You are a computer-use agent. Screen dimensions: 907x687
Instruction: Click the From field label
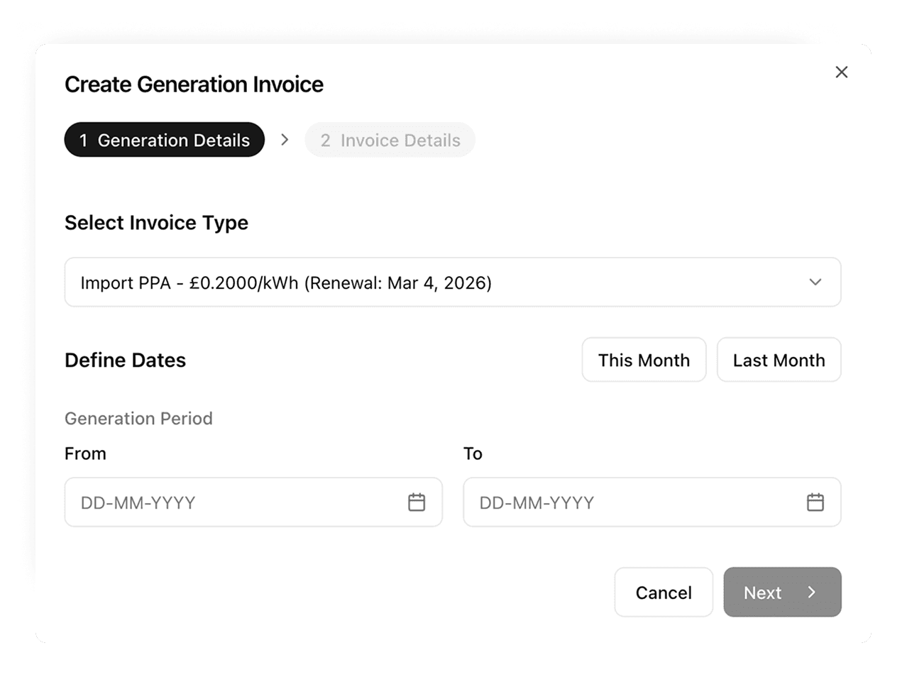pyautogui.click(x=85, y=454)
